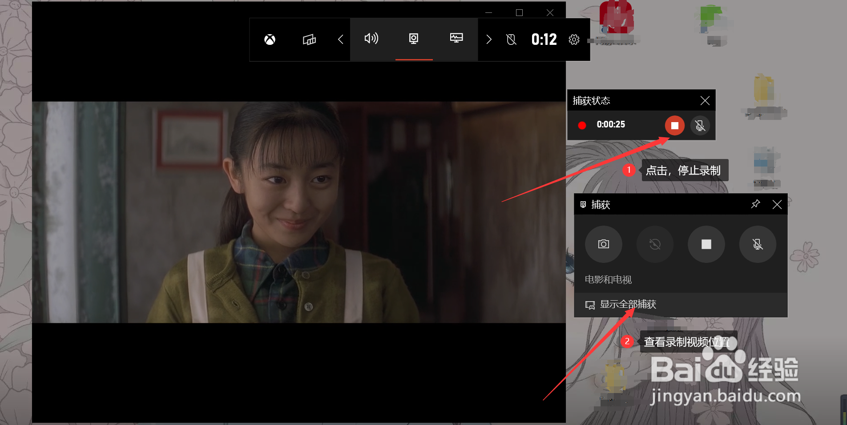Show previous widgets with the left chevron
Image resolution: width=847 pixels, height=425 pixels.
coord(340,40)
